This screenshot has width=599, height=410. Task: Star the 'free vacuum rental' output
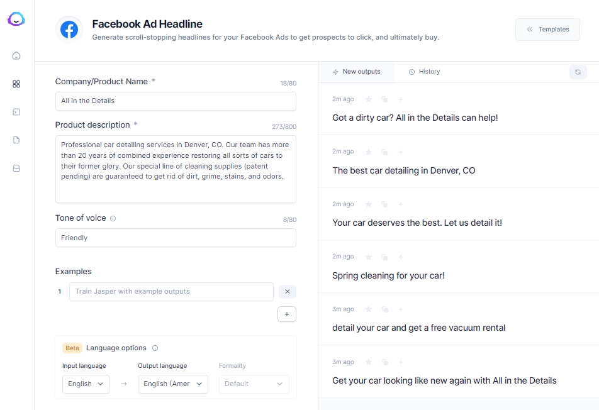click(x=369, y=309)
